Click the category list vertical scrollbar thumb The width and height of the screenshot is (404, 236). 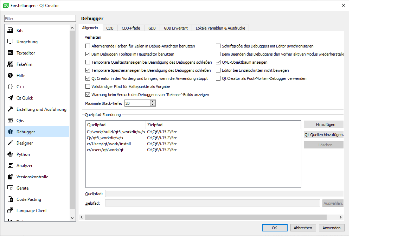[x=72, y=120]
